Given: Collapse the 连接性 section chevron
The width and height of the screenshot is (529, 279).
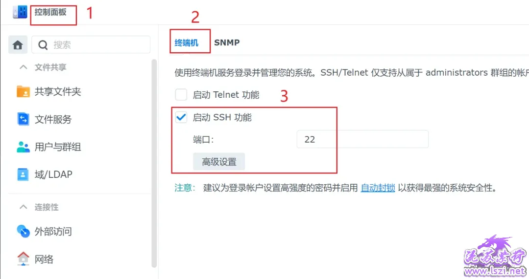Looking at the screenshot, I should coord(24,207).
